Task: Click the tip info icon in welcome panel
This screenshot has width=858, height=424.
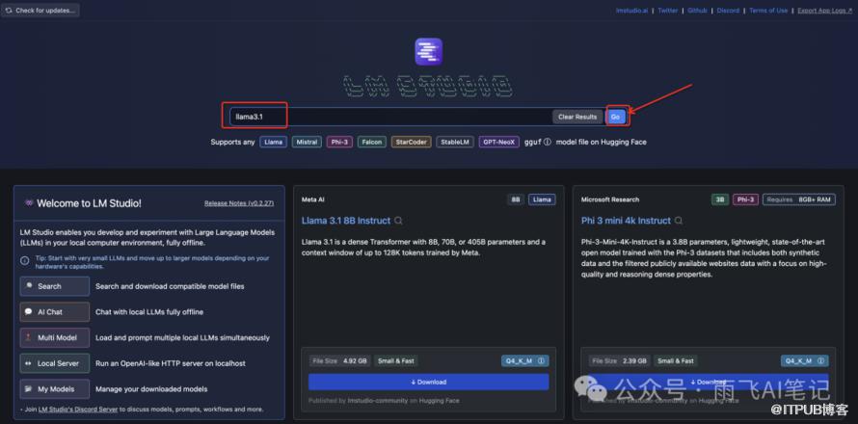Action: point(25,261)
